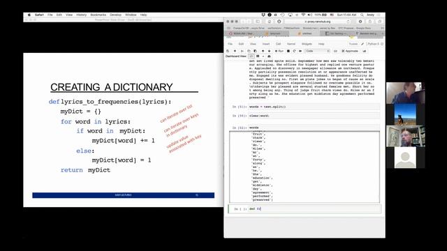This screenshot has width=447, height=251.
Task: Click the bar chart icon after Appmode
Action: pyautogui.click(x=365, y=51)
